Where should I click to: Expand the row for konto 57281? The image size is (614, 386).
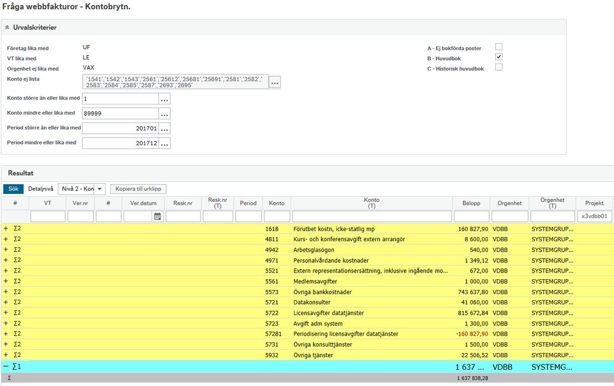(x=6, y=334)
